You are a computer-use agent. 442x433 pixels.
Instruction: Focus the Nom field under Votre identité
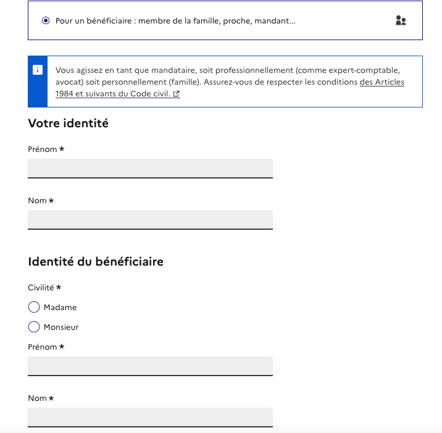[x=150, y=219]
